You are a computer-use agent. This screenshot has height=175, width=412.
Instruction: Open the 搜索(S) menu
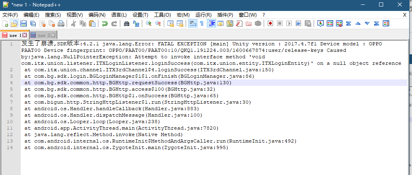[x=53, y=15]
